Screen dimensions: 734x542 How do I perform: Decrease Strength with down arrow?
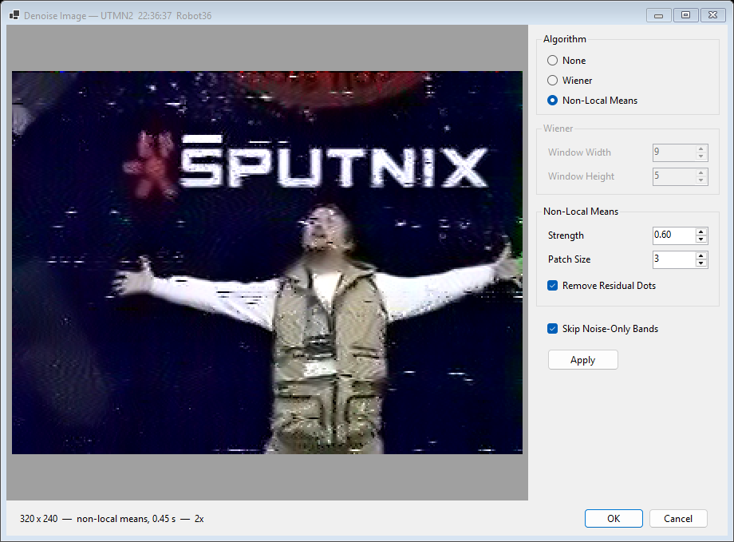(700, 239)
